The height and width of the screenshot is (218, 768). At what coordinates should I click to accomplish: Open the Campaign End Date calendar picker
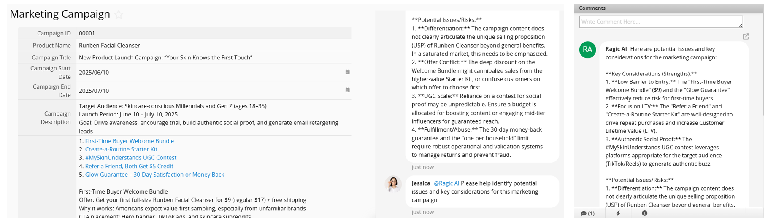pos(348,90)
